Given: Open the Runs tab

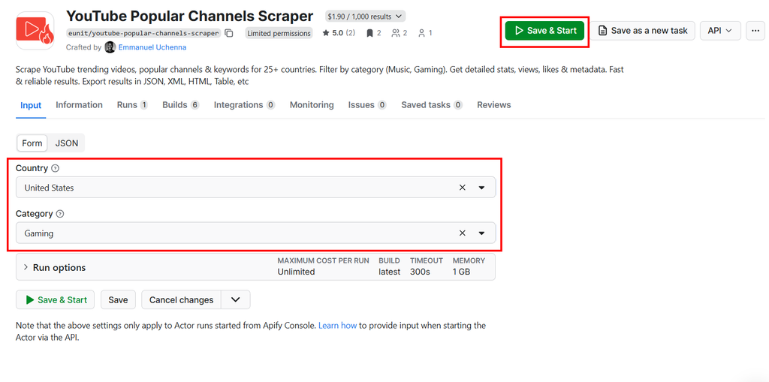Looking at the screenshot, I should [x=132, y=105].
